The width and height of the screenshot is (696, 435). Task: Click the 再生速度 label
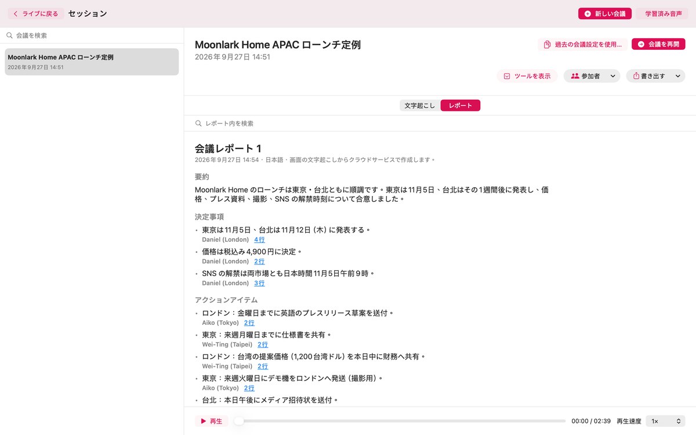pyautogui.click(x=629, y=421)
